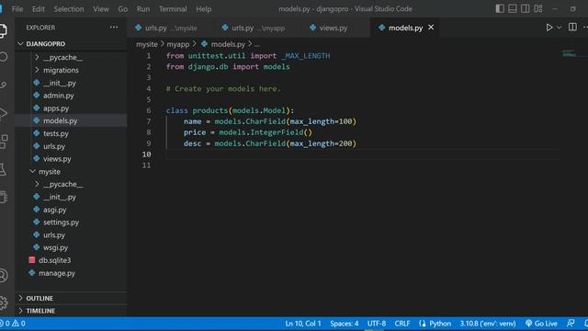This screenshot has width=588, height=331.
Task: Open the Edit menu
Action: click(39, 9)
